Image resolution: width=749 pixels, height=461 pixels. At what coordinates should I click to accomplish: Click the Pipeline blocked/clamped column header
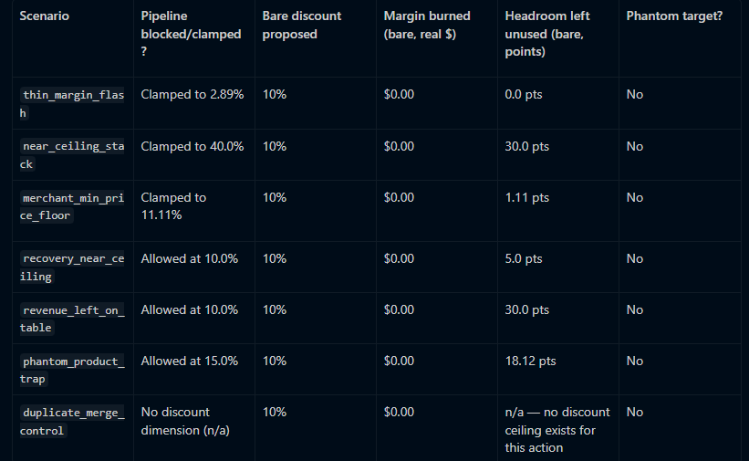coord(191,34)
